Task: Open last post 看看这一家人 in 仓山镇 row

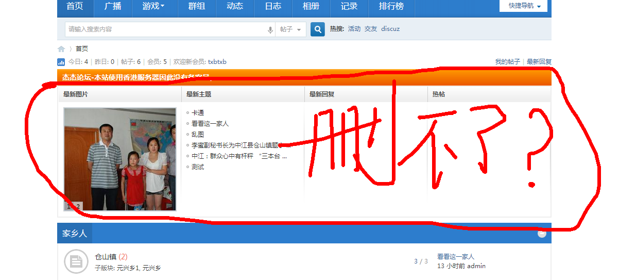Action: [x=456, y=257]
